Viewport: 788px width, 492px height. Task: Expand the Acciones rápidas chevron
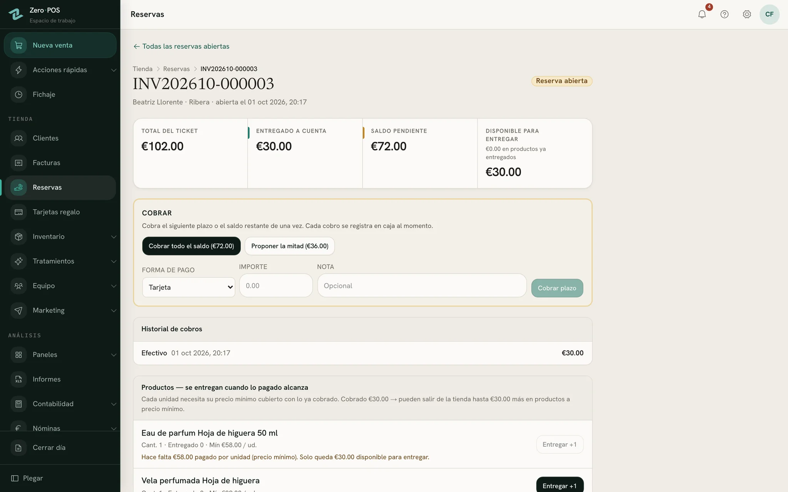click(114, 70)
